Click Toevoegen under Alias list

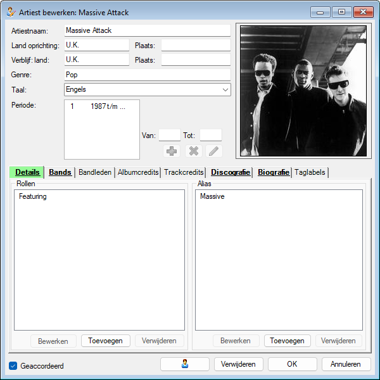pyautogui.click(x=287, y=341)
